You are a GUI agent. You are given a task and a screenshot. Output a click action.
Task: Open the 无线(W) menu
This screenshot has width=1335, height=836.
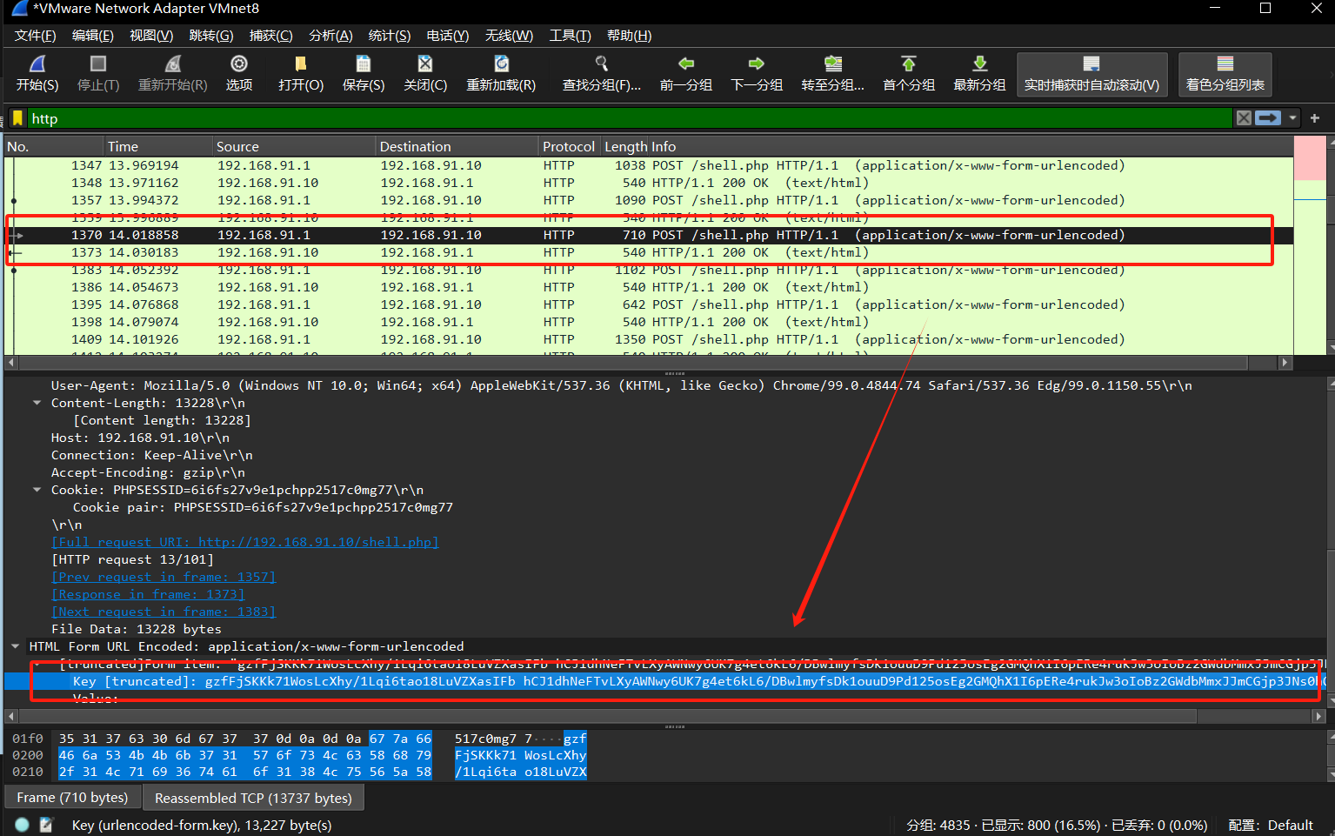509,36
